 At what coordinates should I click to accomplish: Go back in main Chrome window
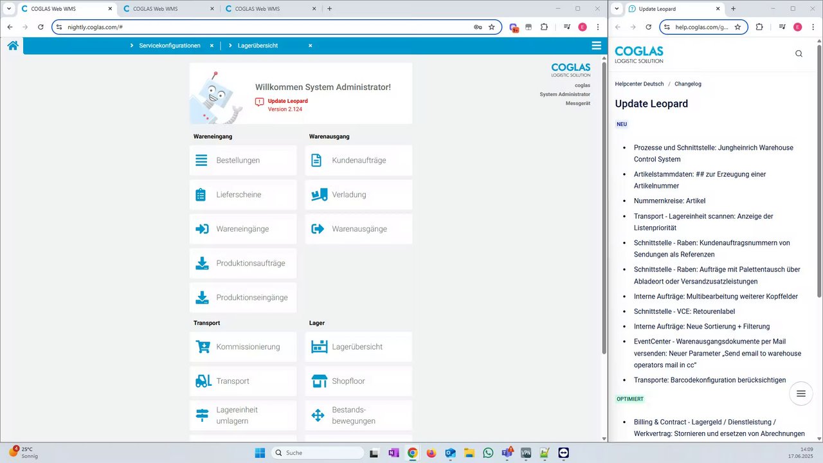pos(10,27)
